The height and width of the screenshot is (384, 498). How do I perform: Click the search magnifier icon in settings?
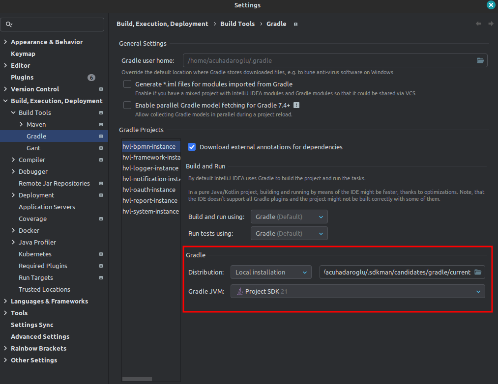[9, 25]
